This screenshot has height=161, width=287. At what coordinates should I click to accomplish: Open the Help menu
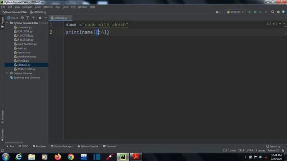[92, 7]
